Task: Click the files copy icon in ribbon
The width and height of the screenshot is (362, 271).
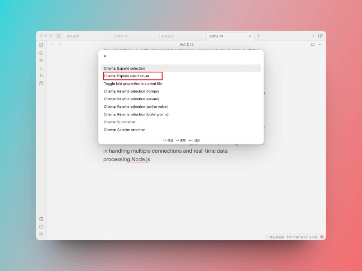Action: tap(41, 53)
